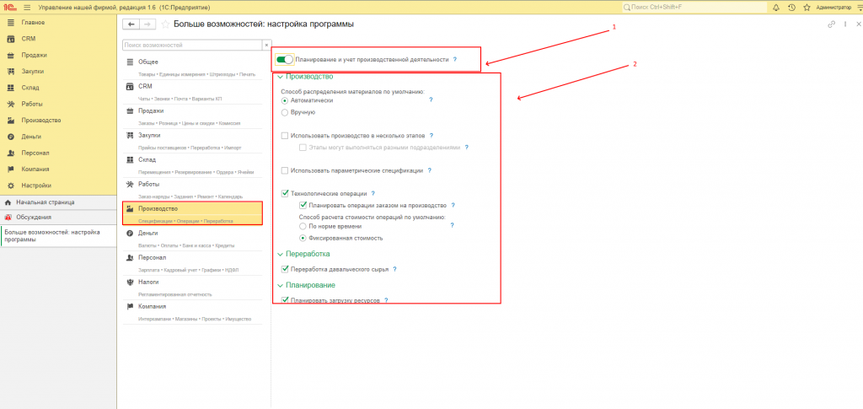Uncheck Технологические операции checkbox
The height and width of the screenshot is (409, 863).
pos(285,193)
